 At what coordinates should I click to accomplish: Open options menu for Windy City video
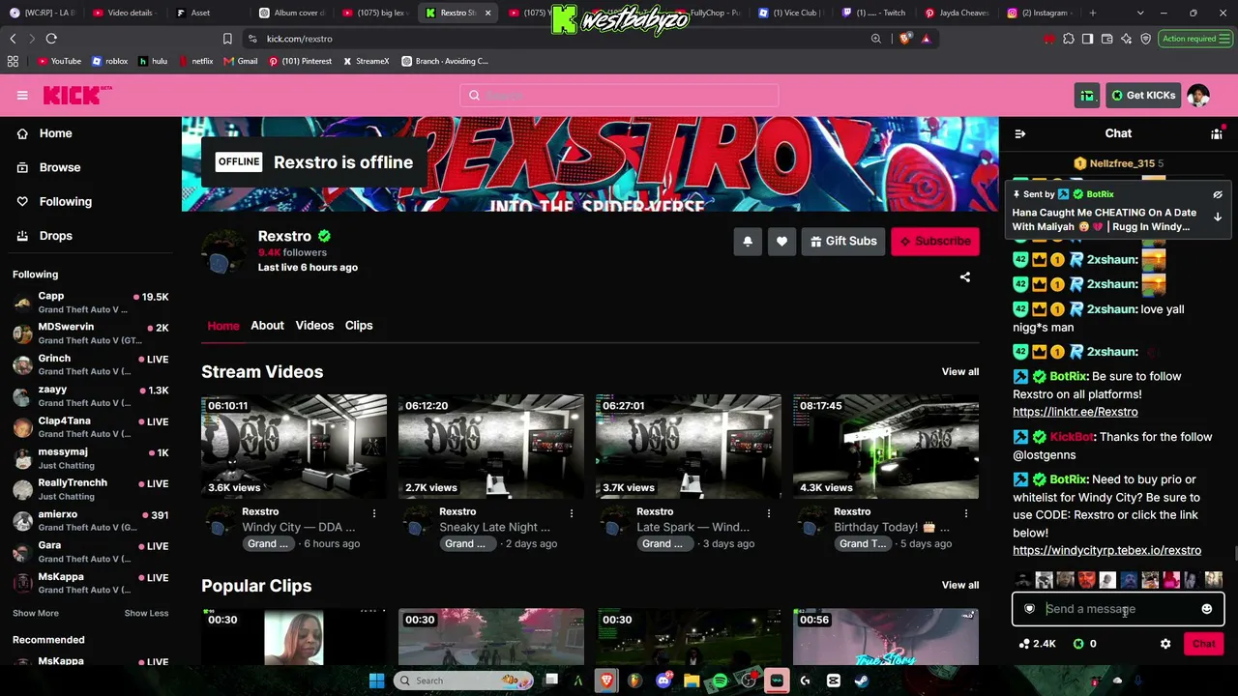coord(374,513)
